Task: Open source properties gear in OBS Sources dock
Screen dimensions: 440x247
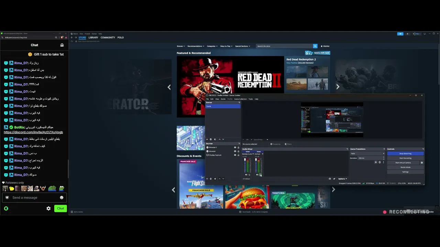Action: click(215, 179)
